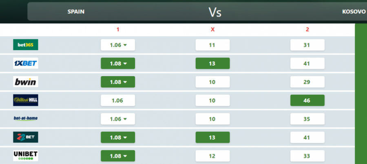
Task: Expand bet-at-home odds 1.06 dropdown arrow
Action: [125, 119]
